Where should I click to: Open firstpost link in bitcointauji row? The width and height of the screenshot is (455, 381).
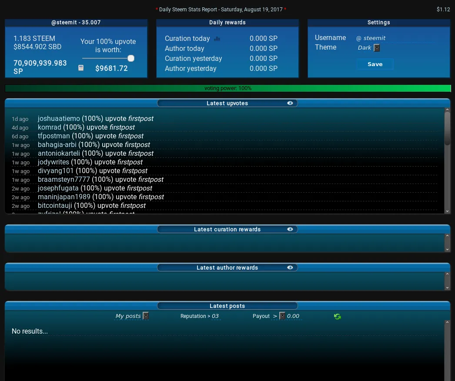pyautogui.click(x=133, y=205)
